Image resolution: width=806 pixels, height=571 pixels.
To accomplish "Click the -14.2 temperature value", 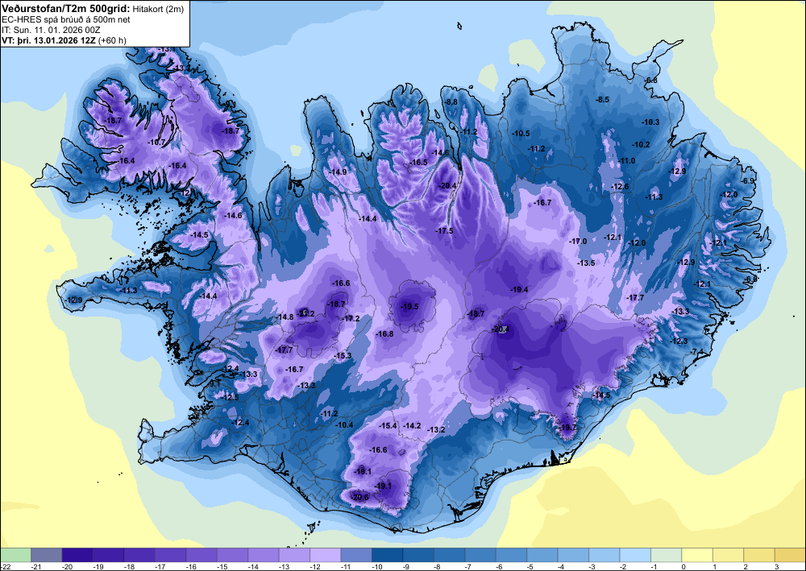I will 412,426.
